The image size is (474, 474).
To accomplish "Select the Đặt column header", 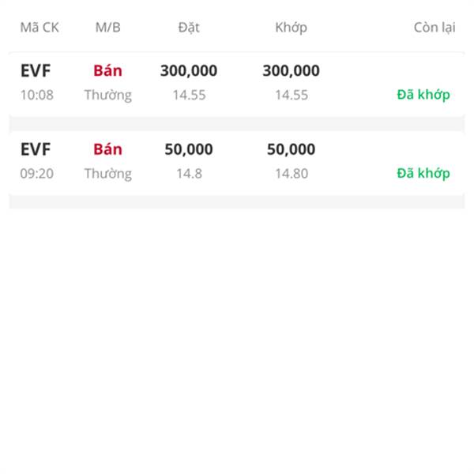I will tap(189, 28).
